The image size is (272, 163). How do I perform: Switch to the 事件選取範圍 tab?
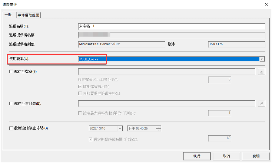click(28, 15)
